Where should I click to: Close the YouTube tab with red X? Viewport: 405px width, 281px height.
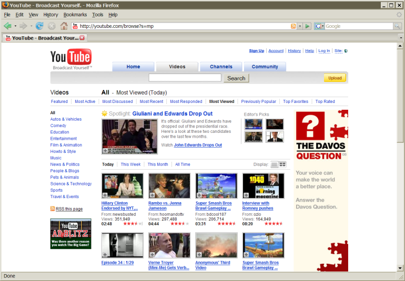82,38
